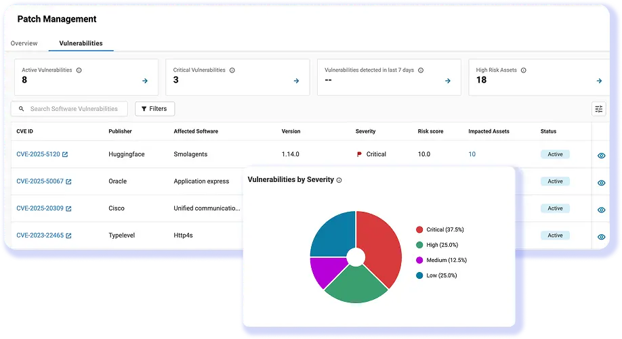Select the Vulnerabilities tab
The height and width of the screenshot is (339, 622).
point(81,43)
